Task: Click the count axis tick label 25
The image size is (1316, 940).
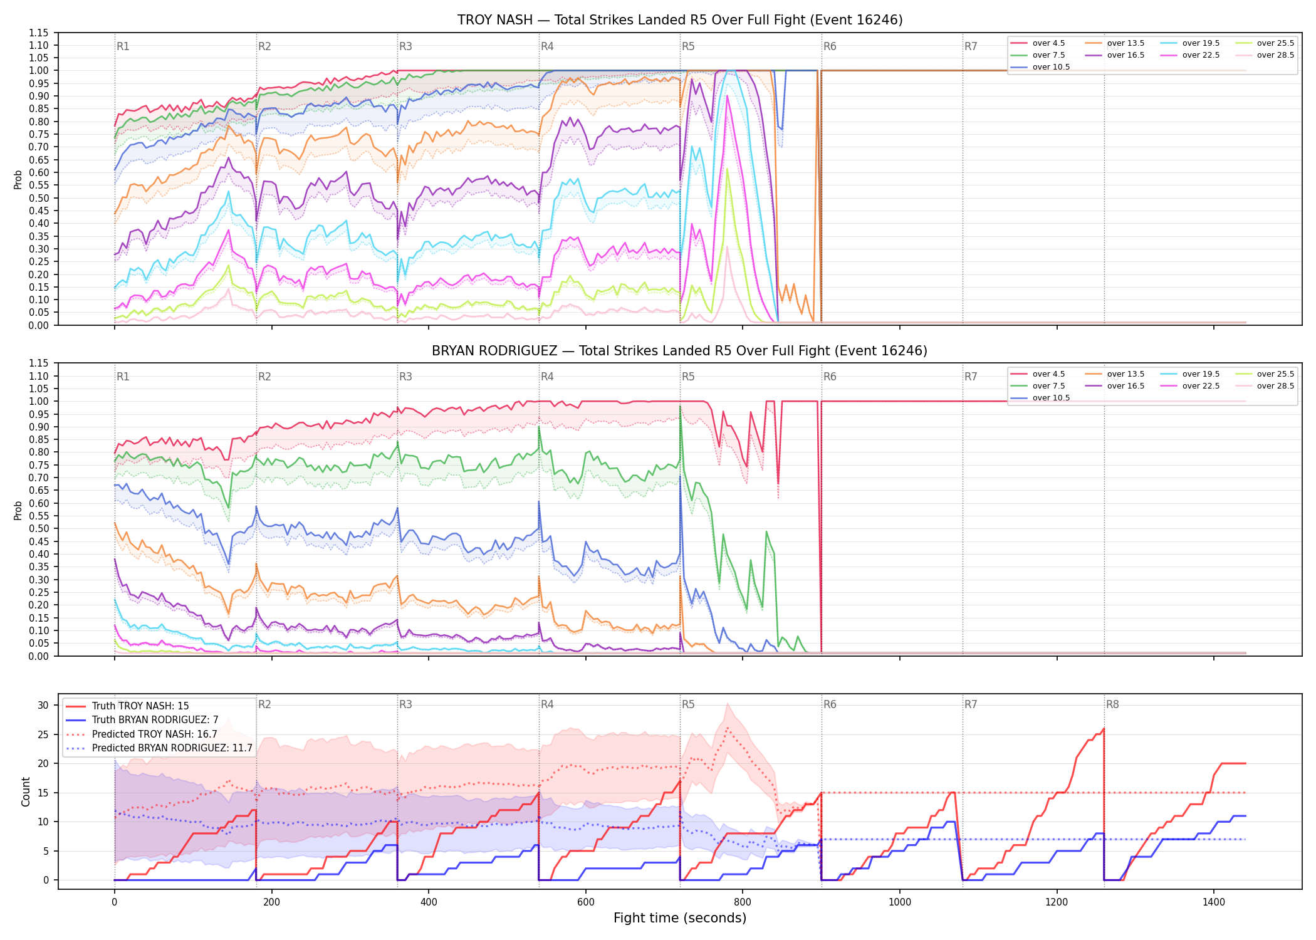Action: 43,734
